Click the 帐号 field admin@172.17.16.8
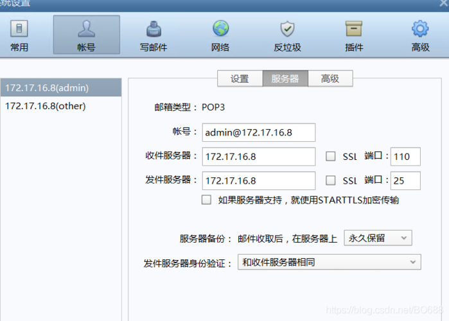This screenshot has height=321, width=449. point(259,132)
